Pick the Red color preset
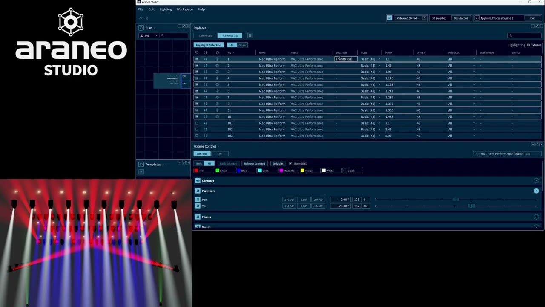The width and height of the screenshot is (545, 307). click(x=204, y=171)
